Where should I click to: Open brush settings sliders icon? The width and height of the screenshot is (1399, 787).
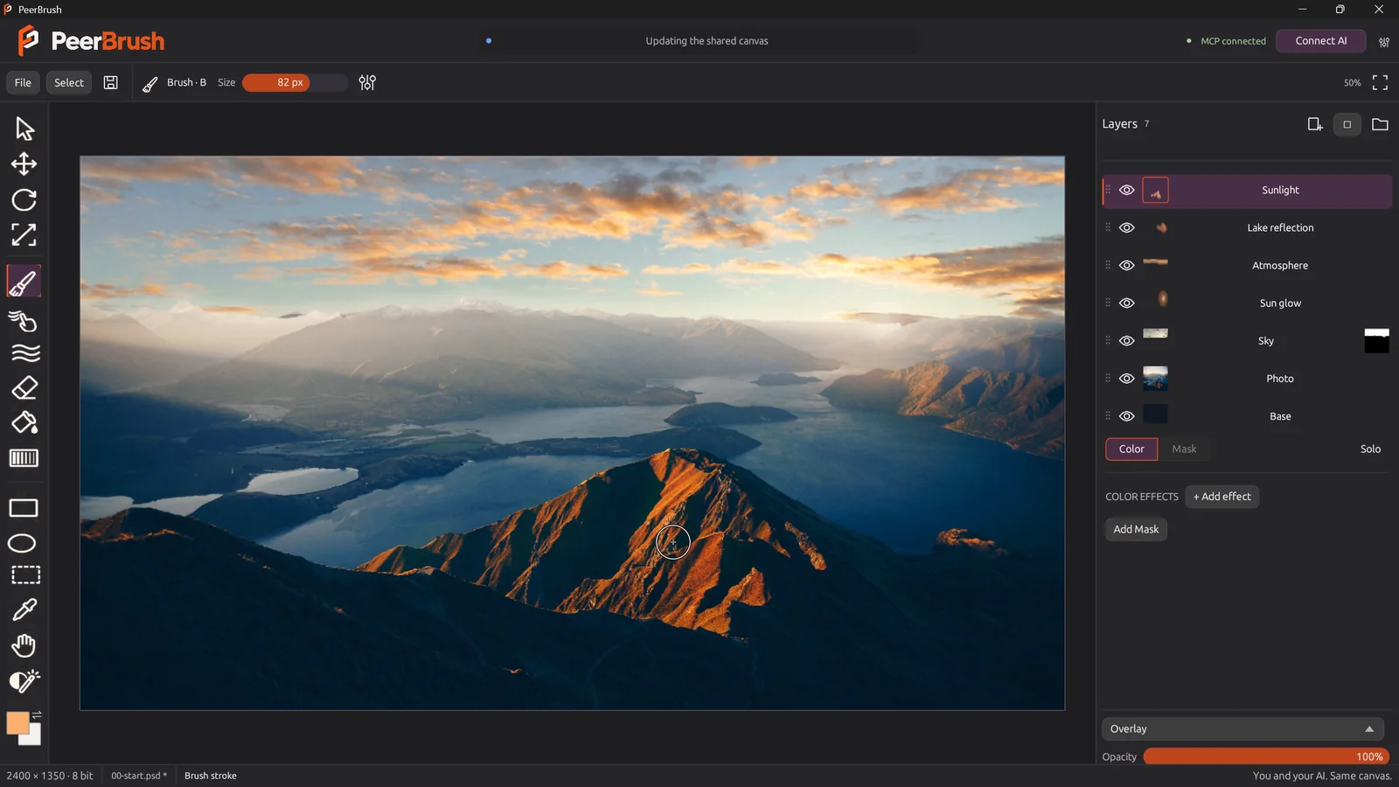(367, 82)
